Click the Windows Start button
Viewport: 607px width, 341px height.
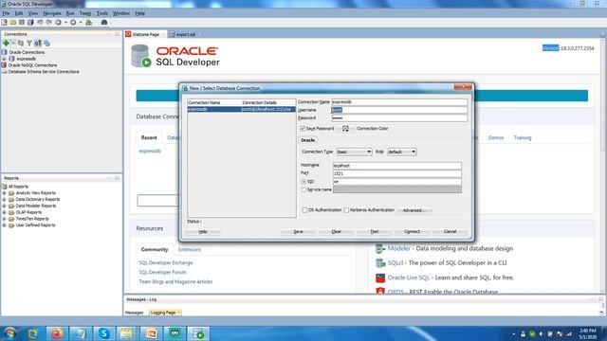click(9, 333)
